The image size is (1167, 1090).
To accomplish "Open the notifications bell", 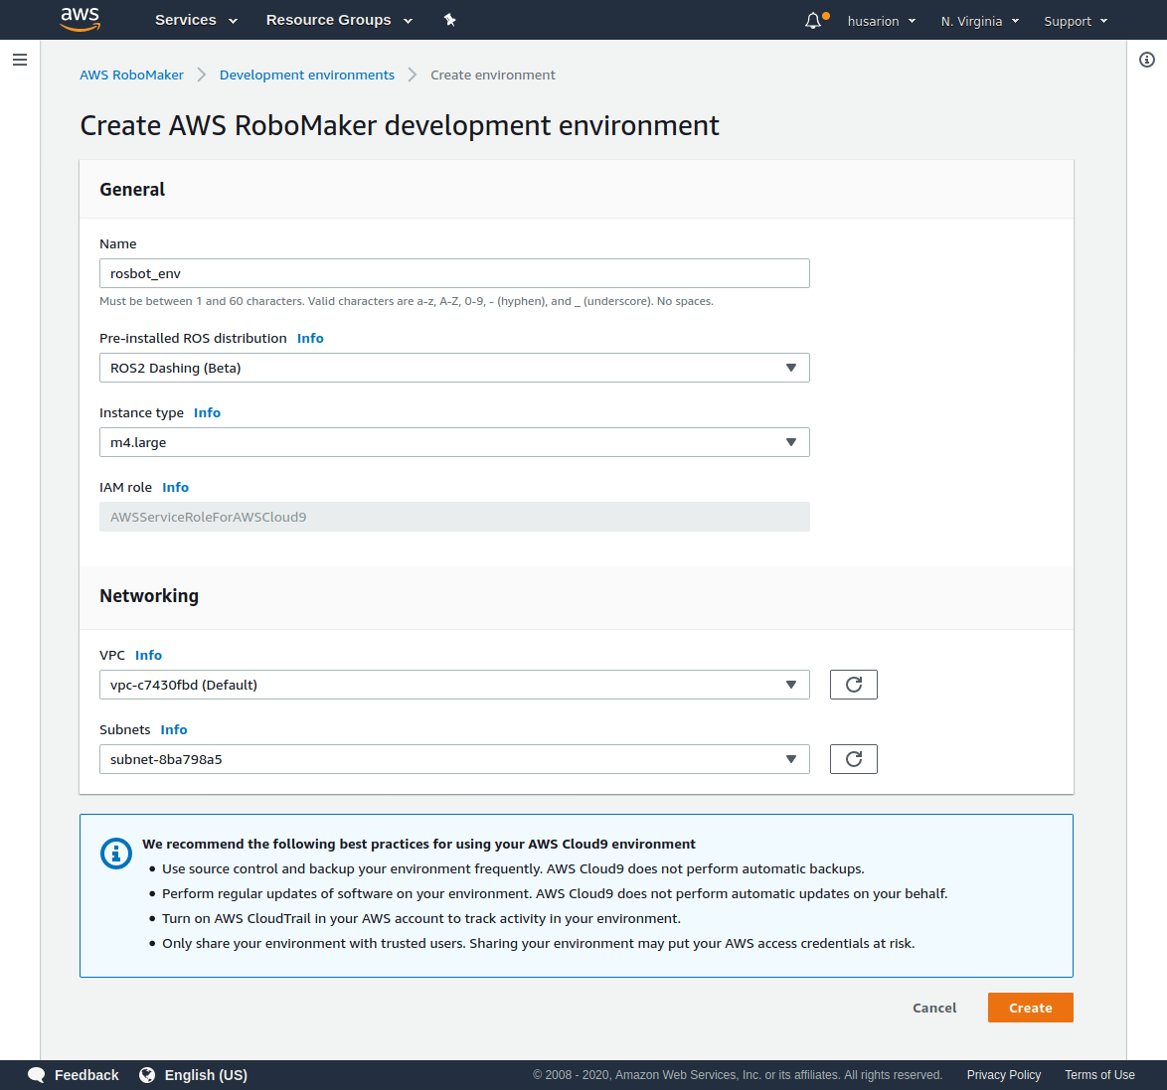I will coord(813,21).
